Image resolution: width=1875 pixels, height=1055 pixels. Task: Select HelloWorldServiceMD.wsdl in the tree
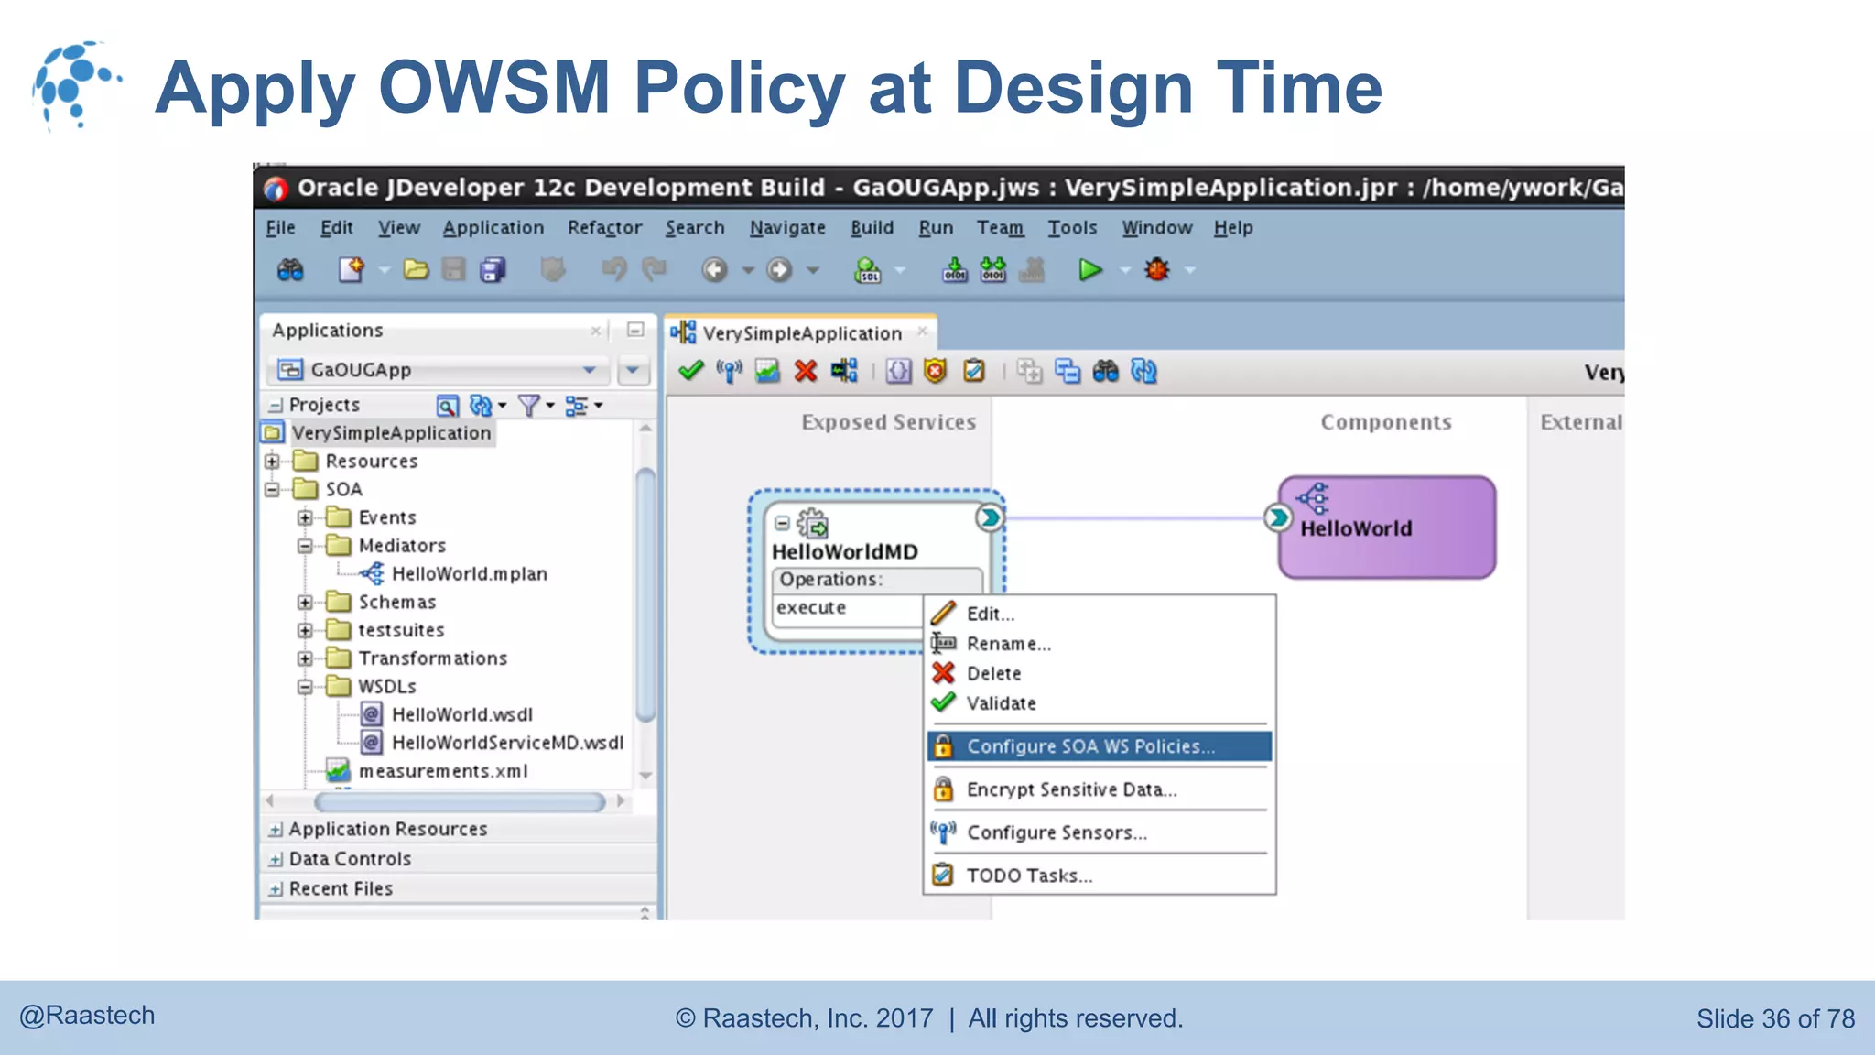point(507,743)
